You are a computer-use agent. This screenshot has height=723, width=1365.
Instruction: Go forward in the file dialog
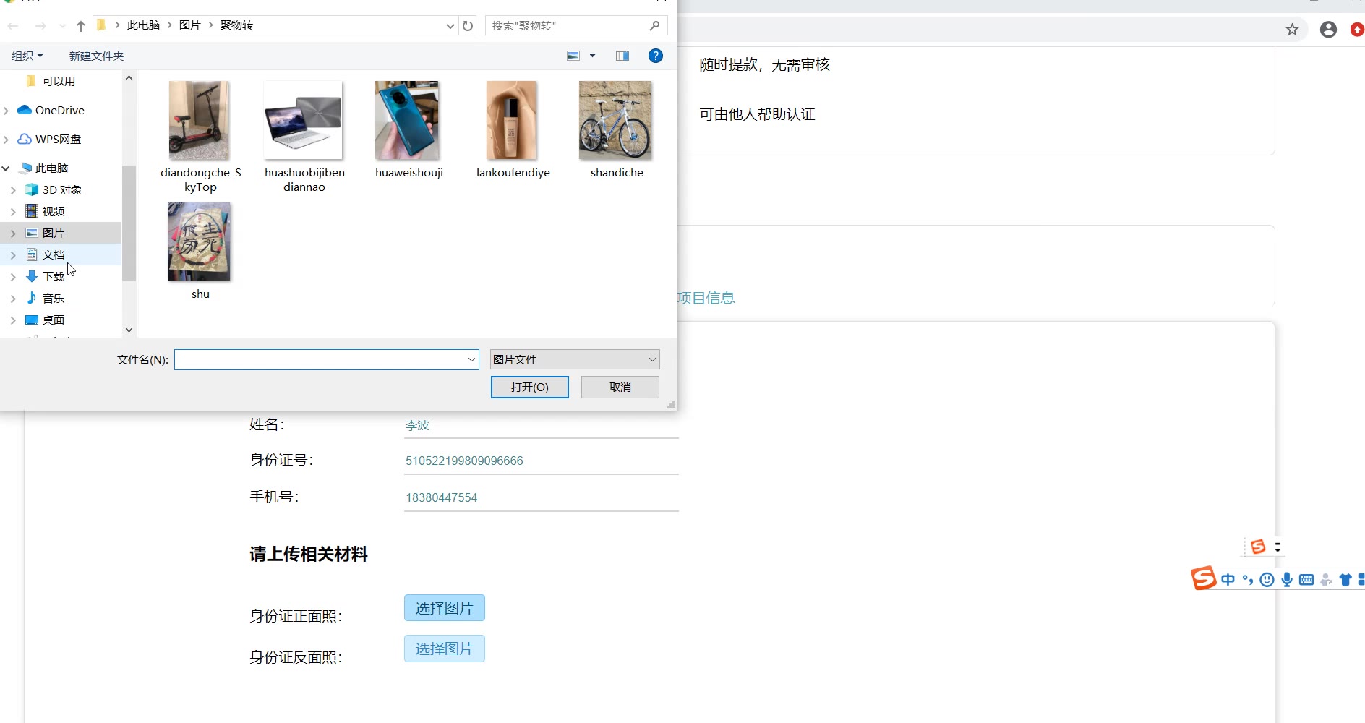(40, 26)
